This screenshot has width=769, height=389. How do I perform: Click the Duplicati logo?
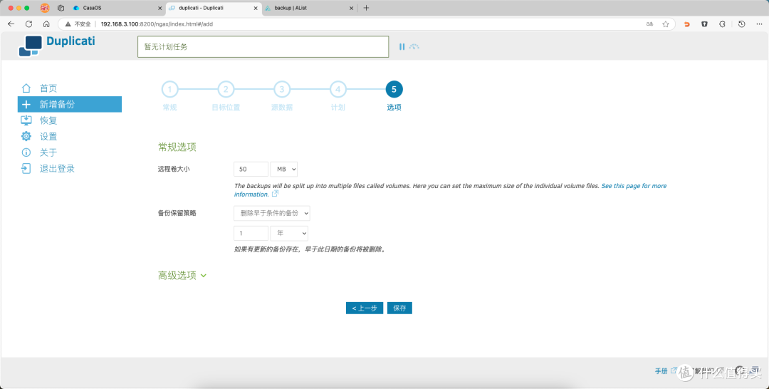coord(57,46)
